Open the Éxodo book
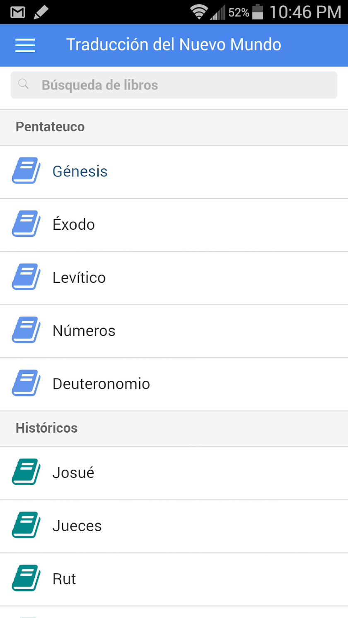Viewport: 348px width, 618px height. point(74,225)
